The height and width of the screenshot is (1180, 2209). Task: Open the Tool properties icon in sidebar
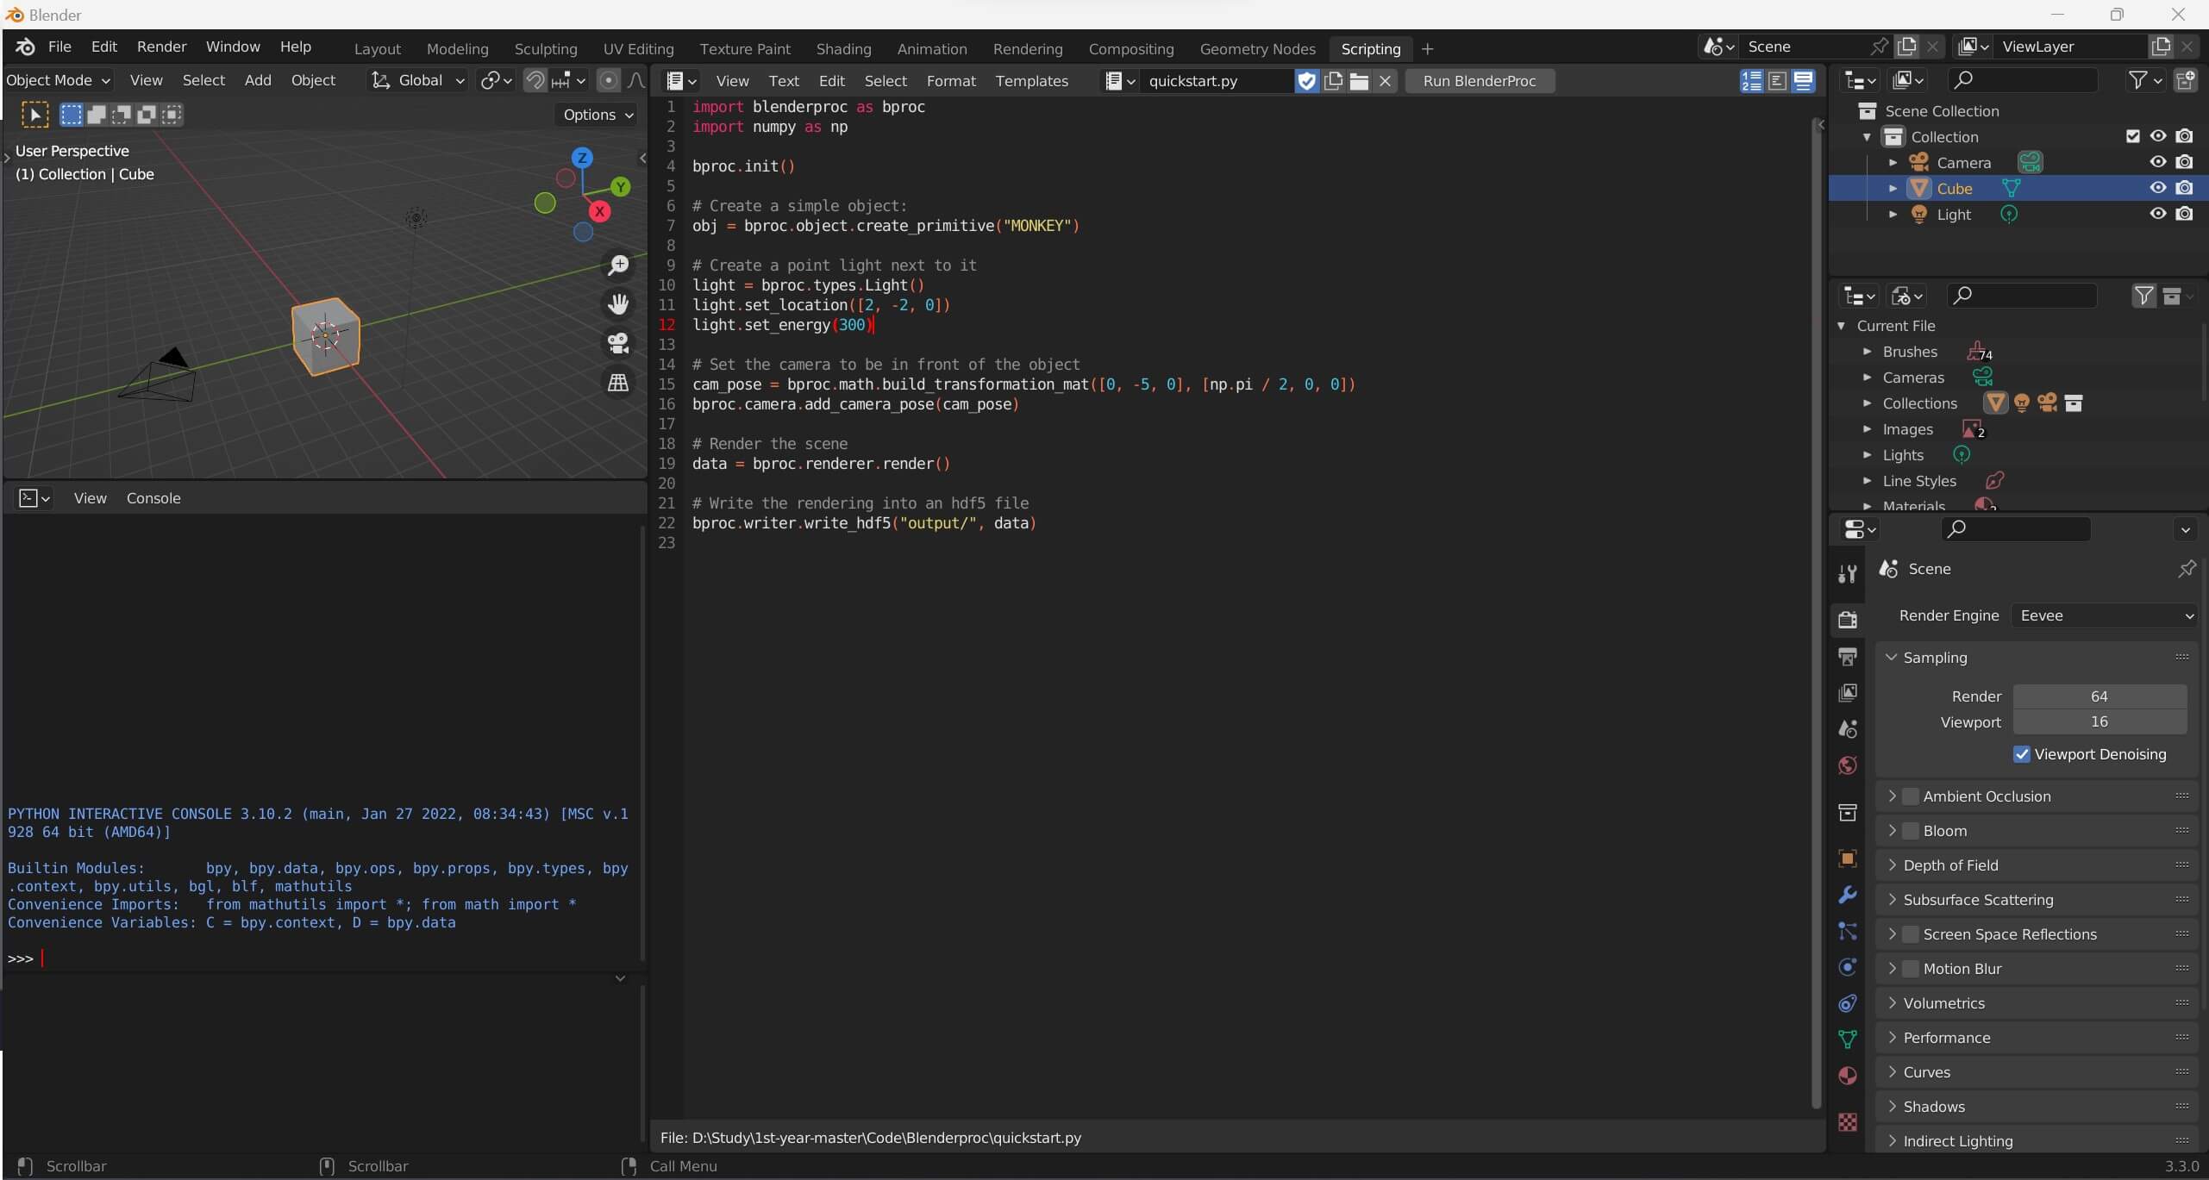pos(1847,574)
